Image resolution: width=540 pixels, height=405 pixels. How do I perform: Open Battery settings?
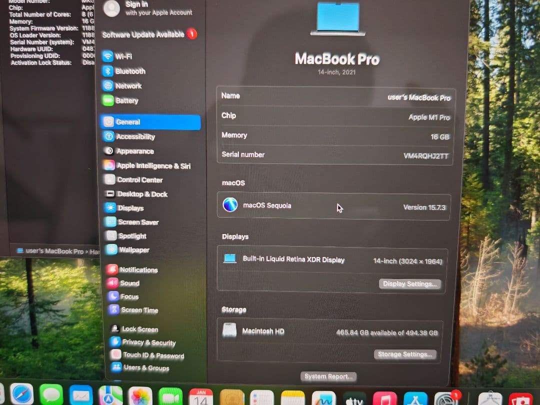126,100
